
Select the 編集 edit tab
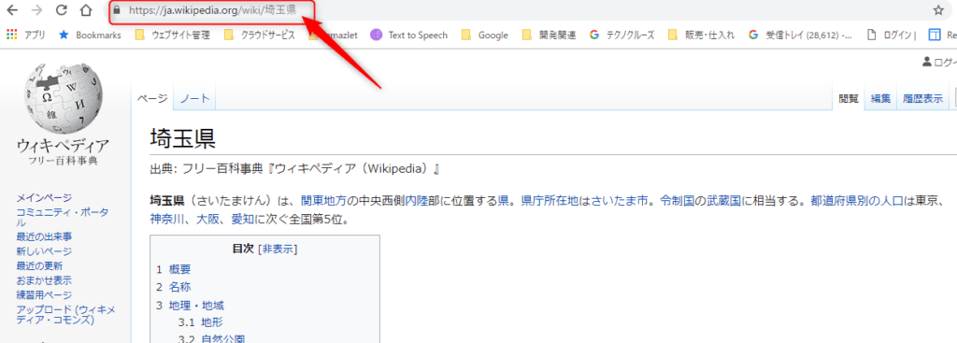[880, 98]
